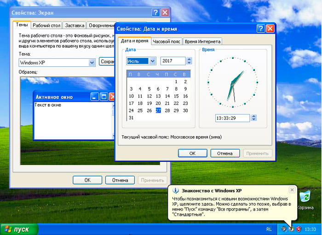Click Применить in the Date and Time window
The image size is (322, 235).
click(x=258, y=153)
